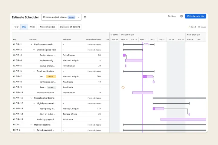Switch to Hour view
Image resolution: width=218 pixels, height=145 pixels.
click(16, 27)
